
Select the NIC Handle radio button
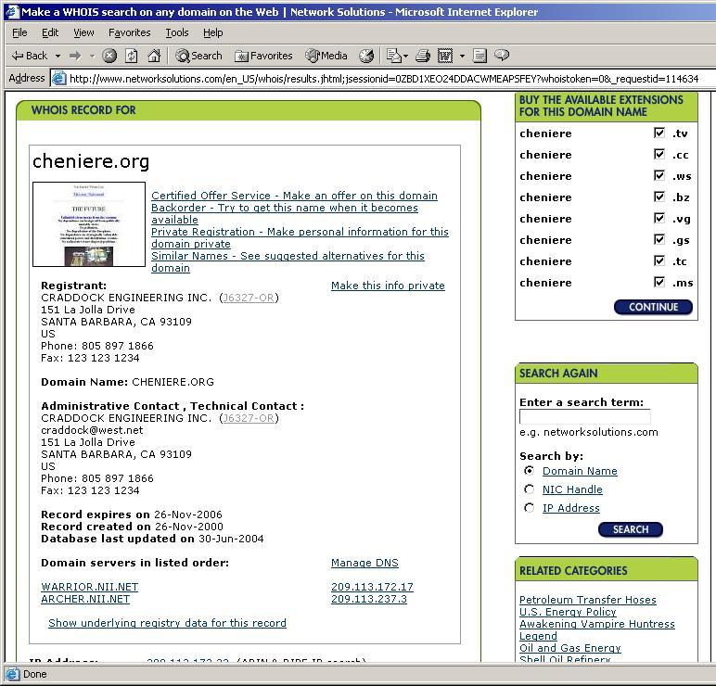coord(530,489)
